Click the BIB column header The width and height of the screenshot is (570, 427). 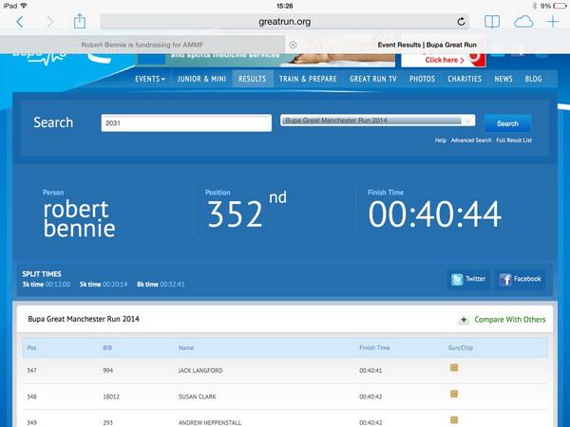coord(107,348)
